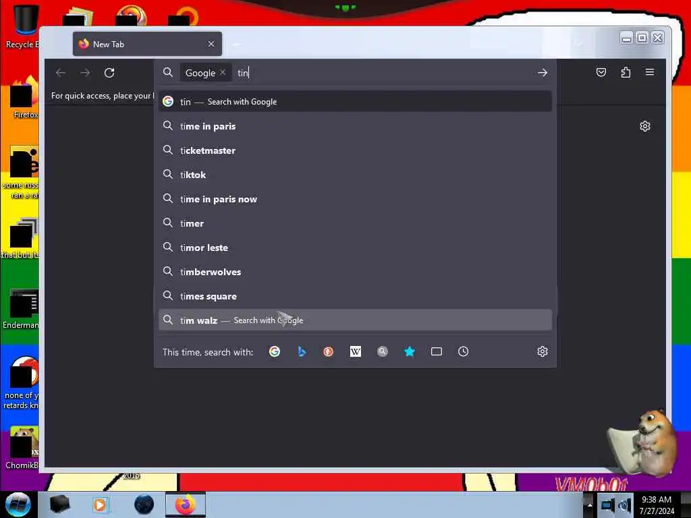The height and width of the screenshot is (518, 691).
Task: Search open tabs with the tab icon
Action: click(x=437, y=351)
